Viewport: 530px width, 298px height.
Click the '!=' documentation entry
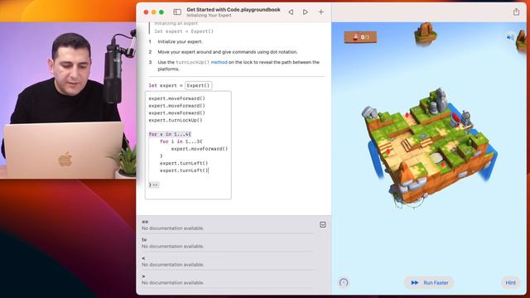(x=227, y=243)
